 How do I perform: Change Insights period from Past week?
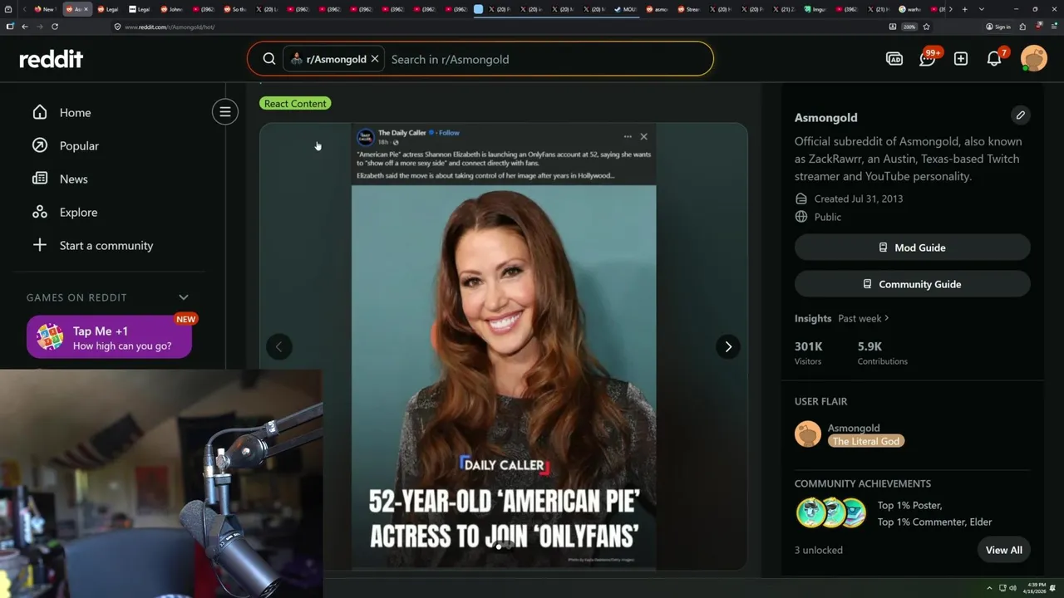click(864, 318)
